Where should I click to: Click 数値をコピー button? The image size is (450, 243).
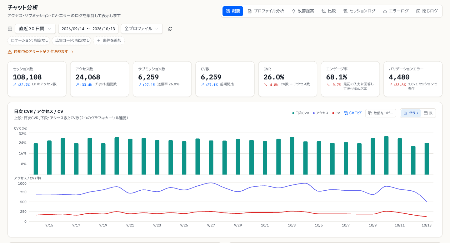pos(381,113)
